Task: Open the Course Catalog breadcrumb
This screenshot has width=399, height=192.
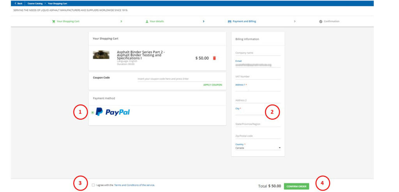Action: (x=35, y=3)
